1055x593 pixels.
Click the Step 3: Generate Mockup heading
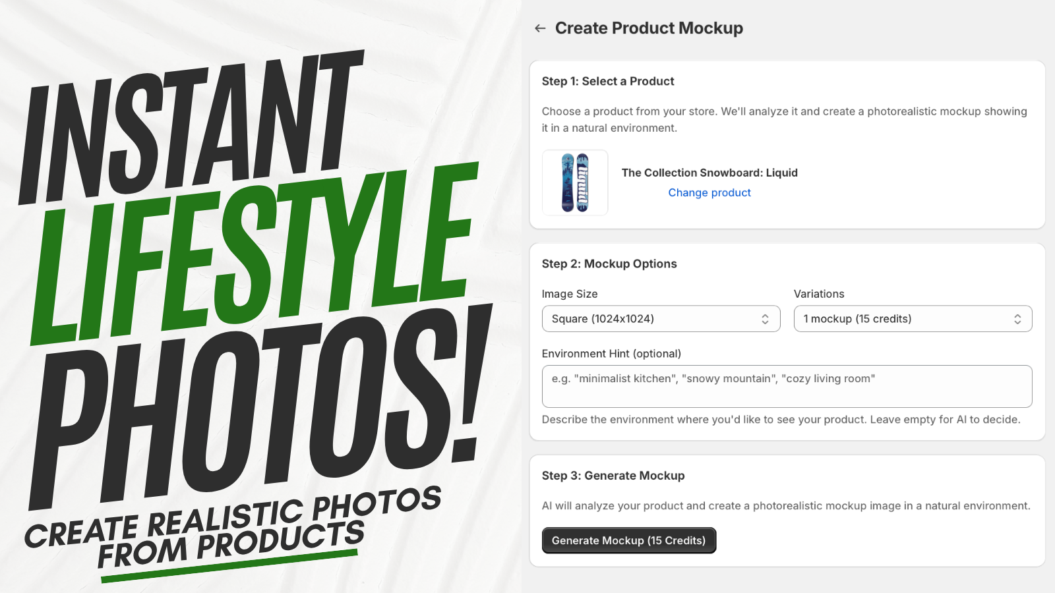[613, 476]
